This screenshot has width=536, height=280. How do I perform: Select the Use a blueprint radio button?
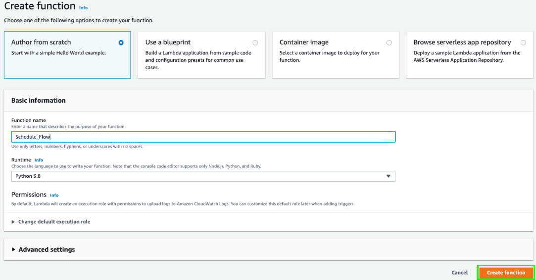[255, 43]
